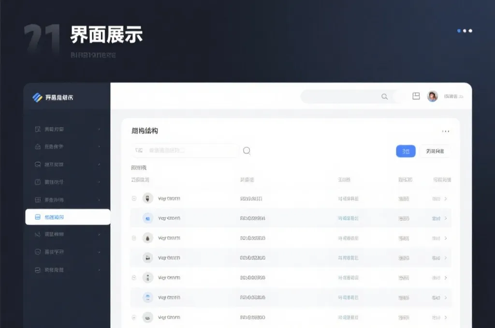Click the search icon next to the filter field
This screenshot has width=495, height=328.
tap(247, 150)
